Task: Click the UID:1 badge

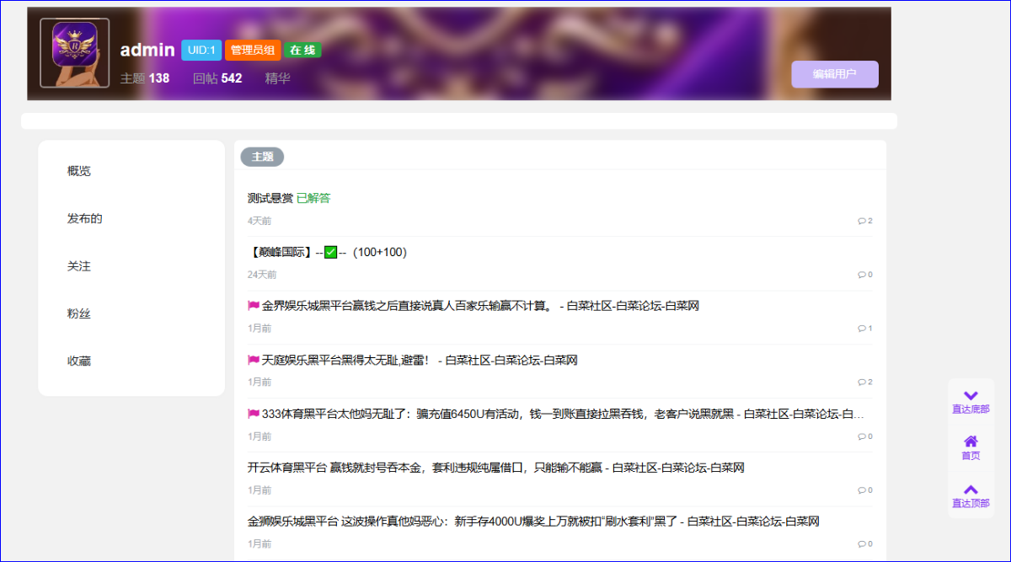Action: [201, 51]
